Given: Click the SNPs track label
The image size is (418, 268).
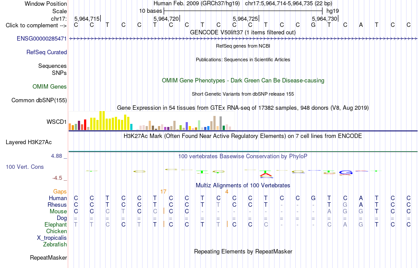Looking at the screenshot, I should [59, 73].
